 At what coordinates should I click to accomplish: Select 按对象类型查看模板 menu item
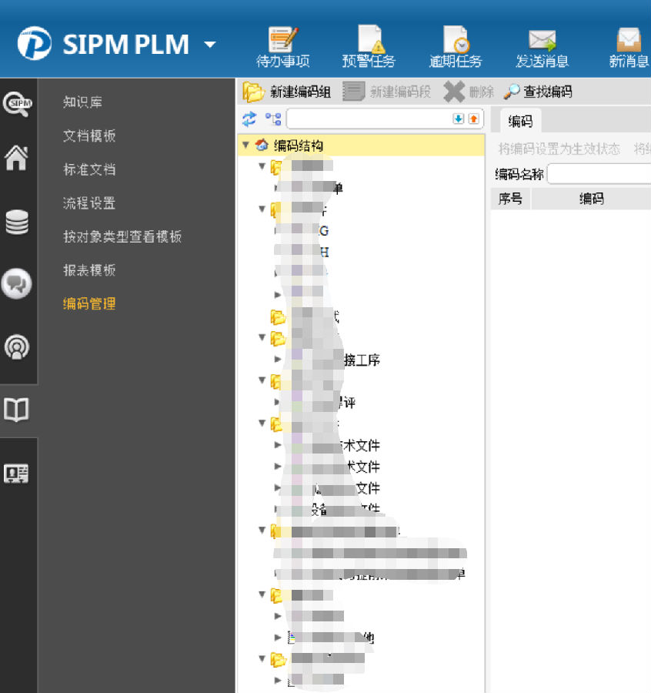122,236
